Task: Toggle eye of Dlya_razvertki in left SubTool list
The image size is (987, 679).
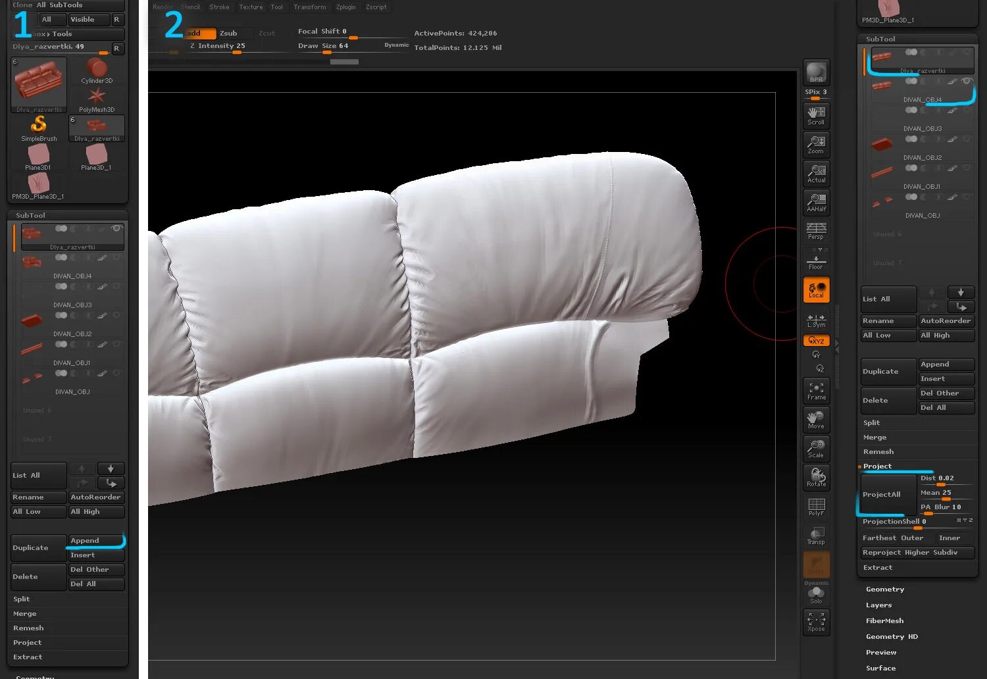Action: (116, 228)
